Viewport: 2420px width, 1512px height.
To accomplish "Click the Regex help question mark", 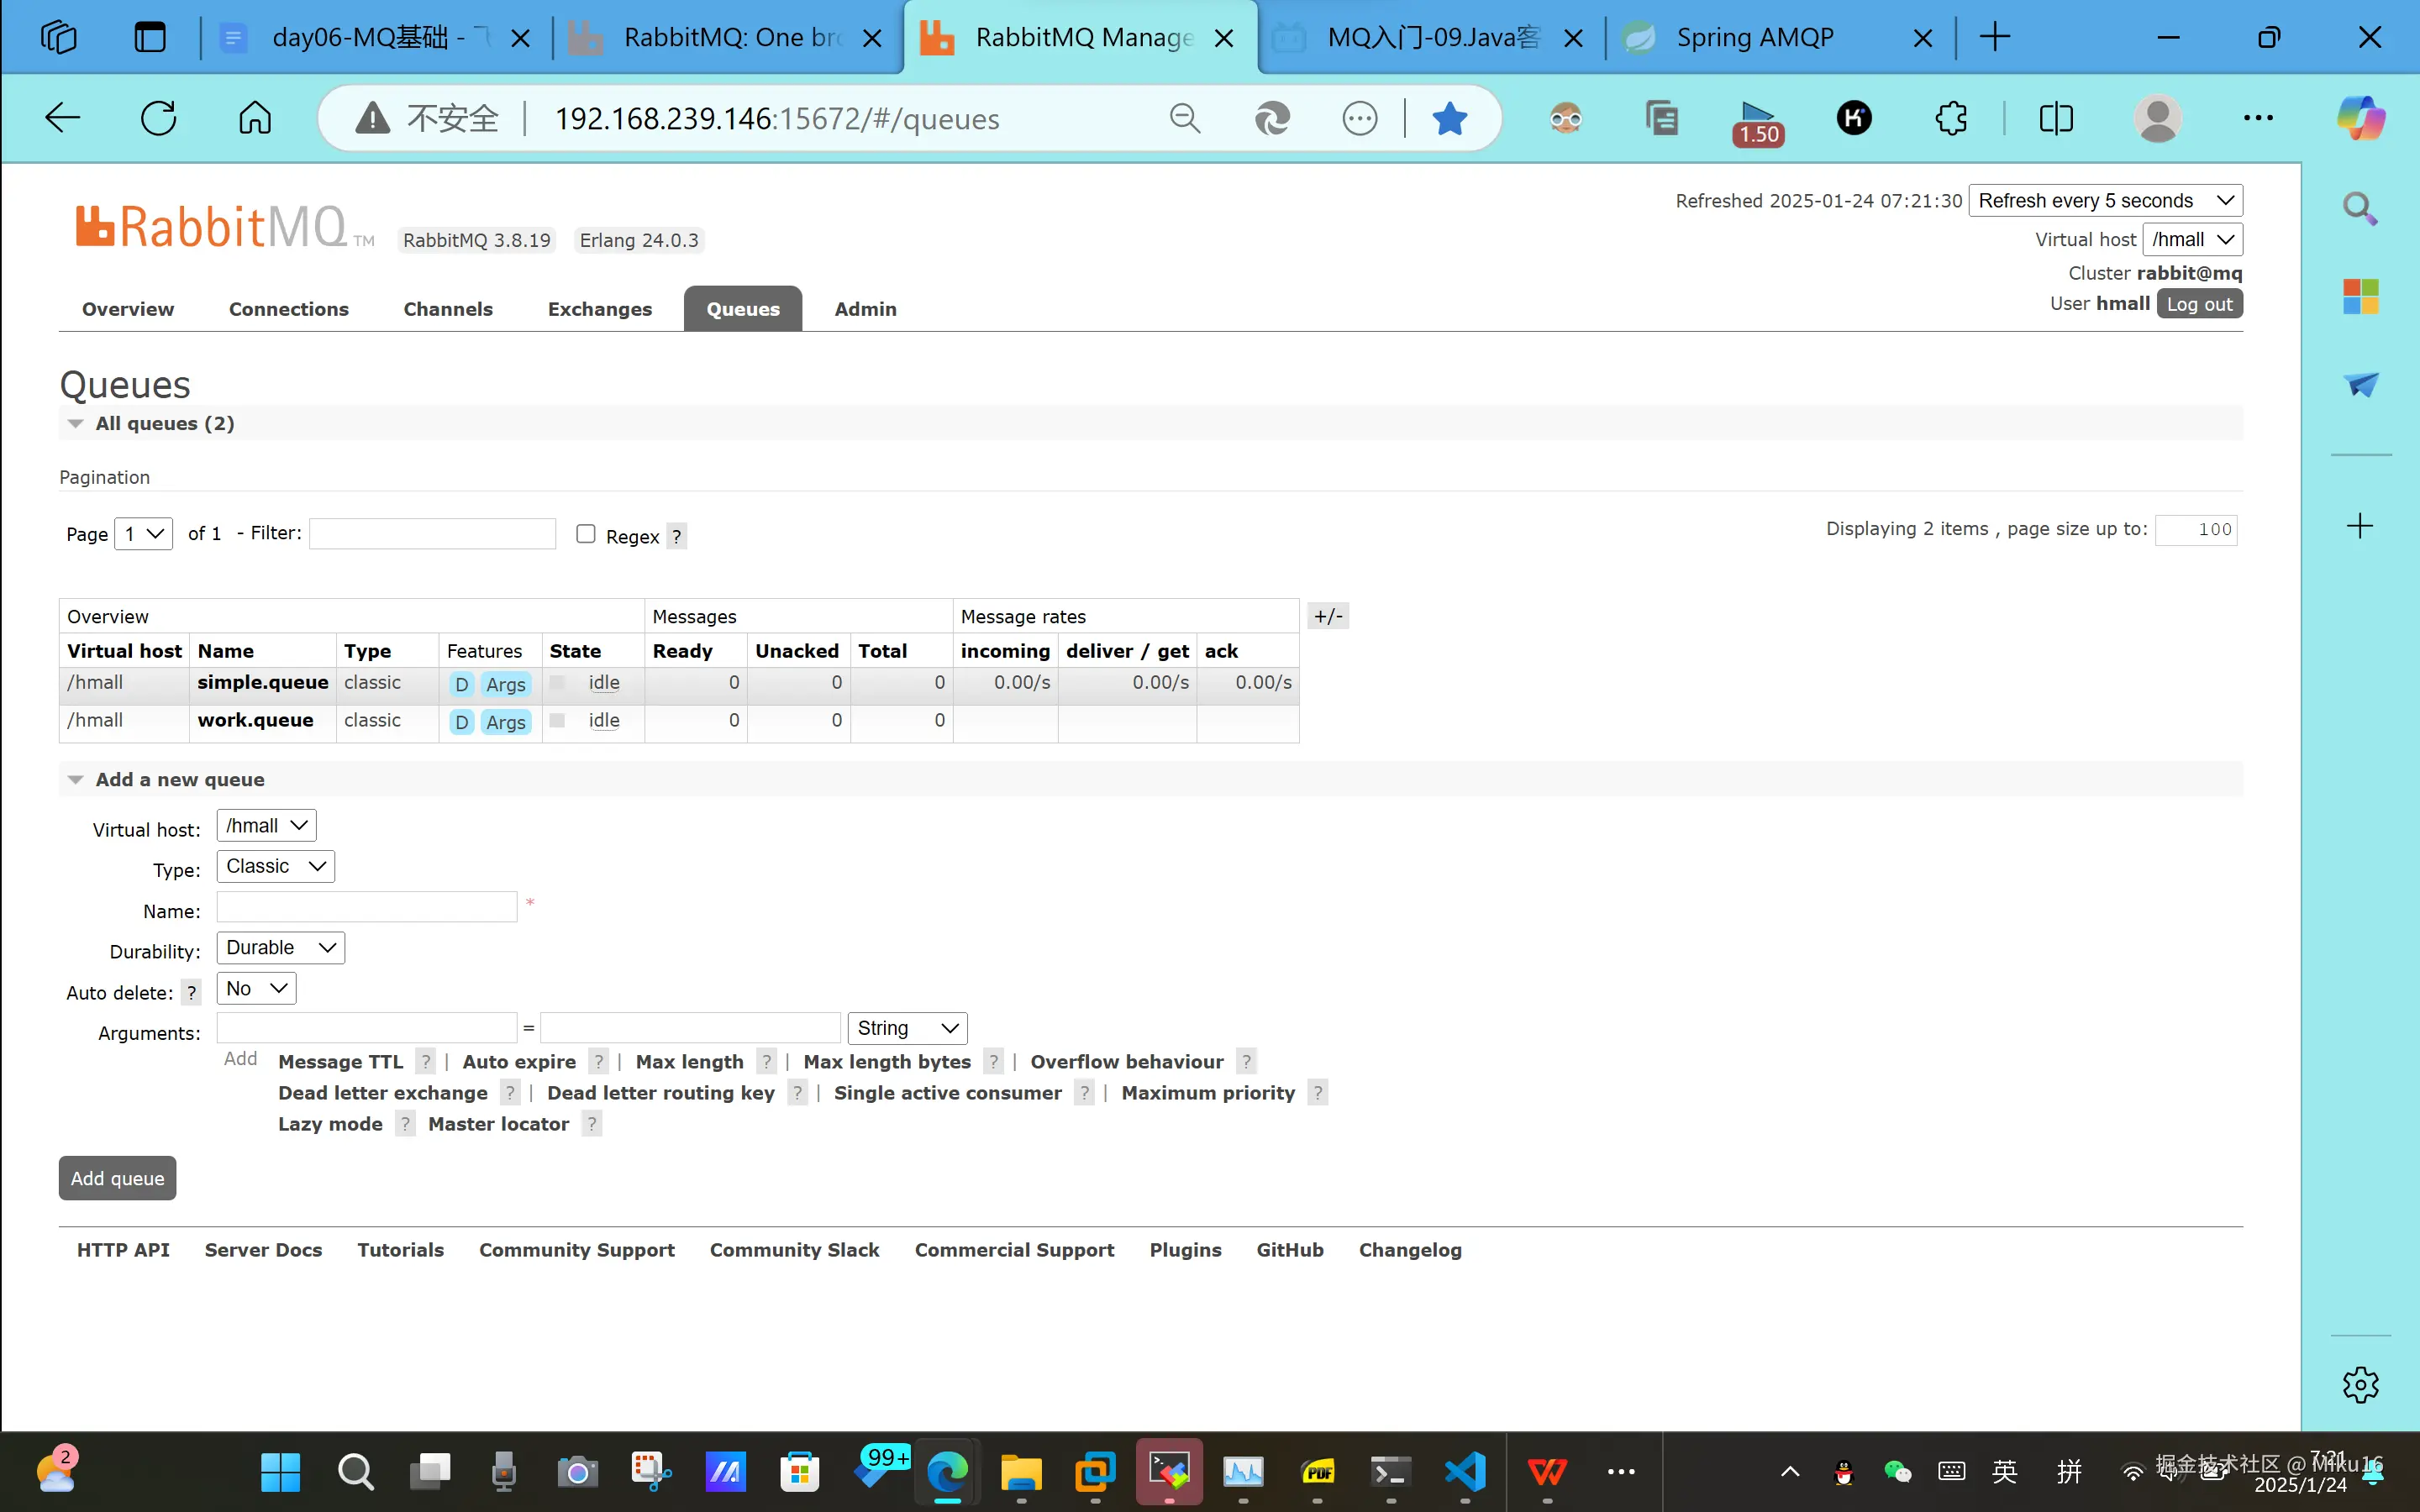I will (677, 536).
